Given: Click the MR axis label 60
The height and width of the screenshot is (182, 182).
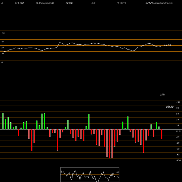Looking at the screenshot, I should coord(178,114).
